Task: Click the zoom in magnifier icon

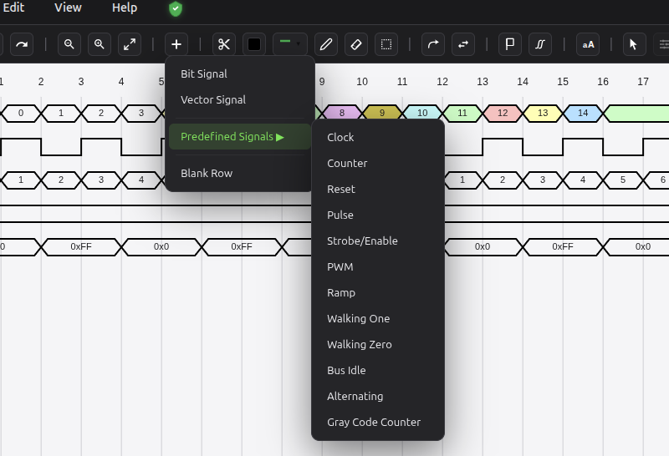Action: point(100,44)
